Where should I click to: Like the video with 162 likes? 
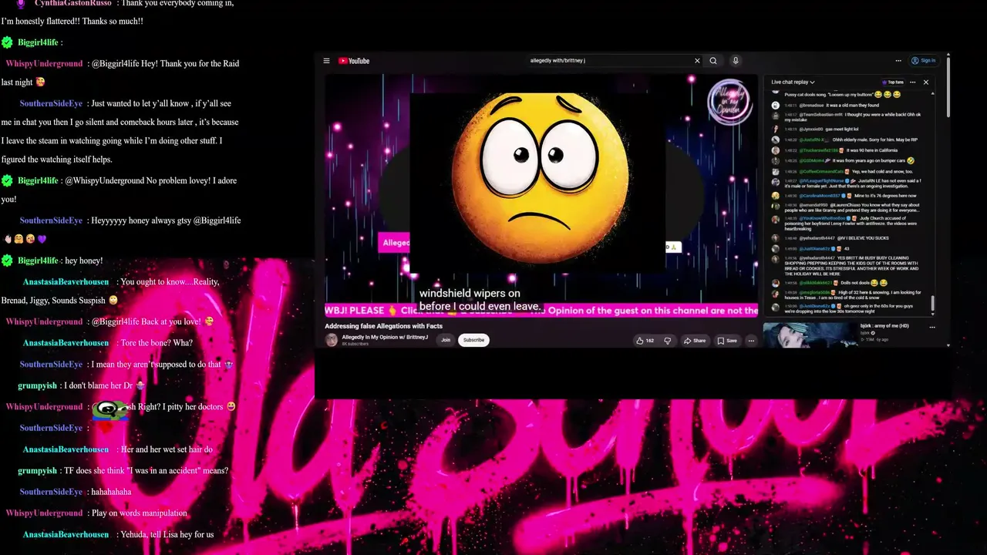(x=645, y=340)
